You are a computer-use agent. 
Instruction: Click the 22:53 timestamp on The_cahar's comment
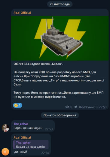(49, 129)
